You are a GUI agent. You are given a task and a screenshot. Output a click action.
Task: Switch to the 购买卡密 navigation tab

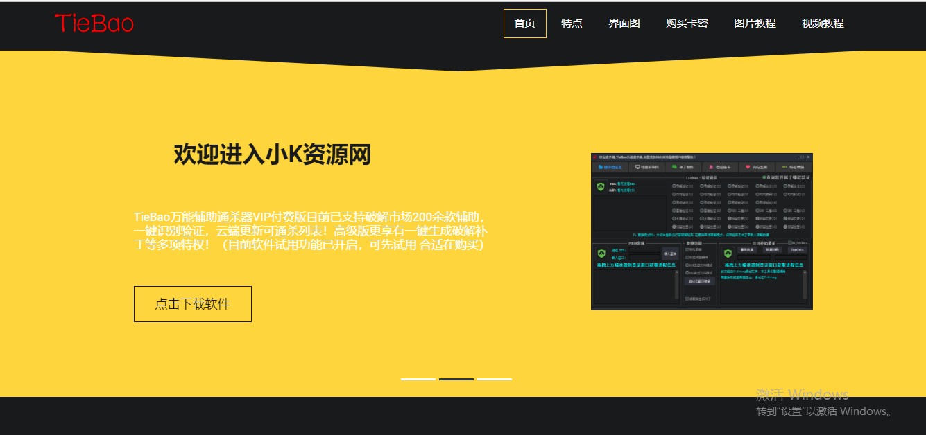(687, 23)
